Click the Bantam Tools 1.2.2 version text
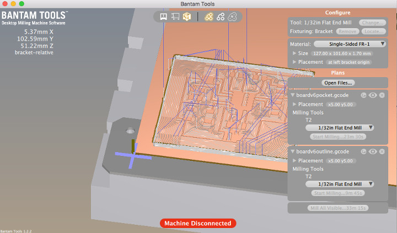 pyautogui.click(x=16, y=231)
